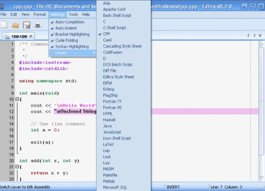Viewport: 265px width, 191px height.
Task: Choose the Lisp lexer
Action: (x=124, y=151)
